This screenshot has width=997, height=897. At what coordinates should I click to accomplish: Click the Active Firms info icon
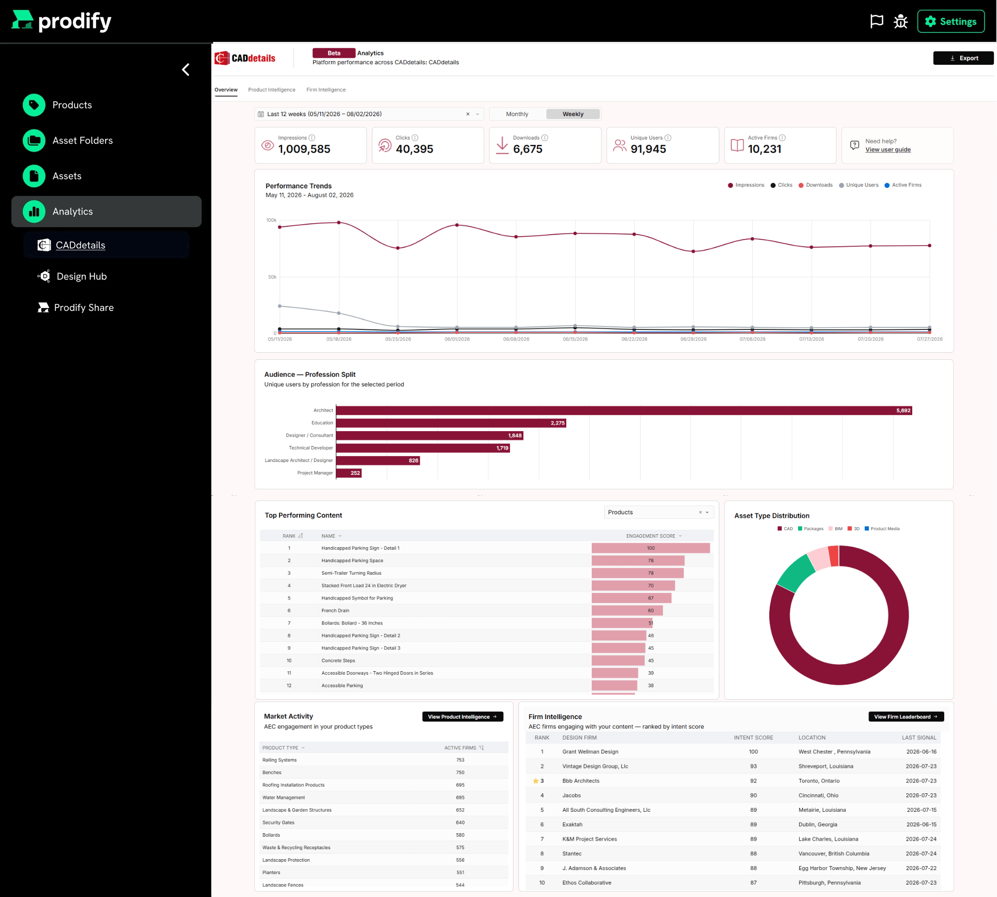[x=782, y=138]
